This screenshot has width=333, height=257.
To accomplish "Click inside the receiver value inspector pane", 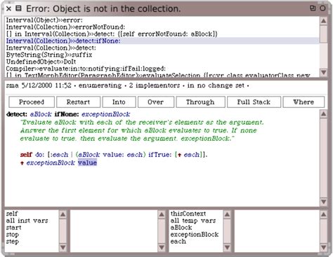I will [114, 231].
